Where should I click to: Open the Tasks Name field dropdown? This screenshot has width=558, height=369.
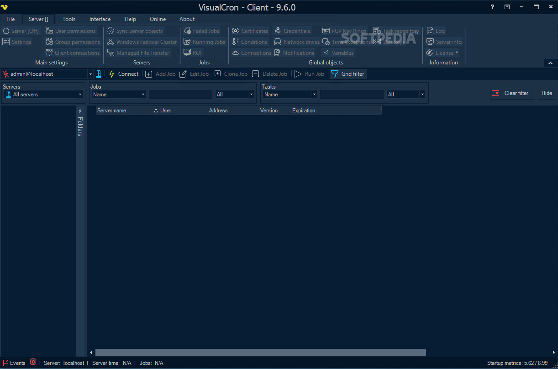pyautogui.click(x=314, y=95)
